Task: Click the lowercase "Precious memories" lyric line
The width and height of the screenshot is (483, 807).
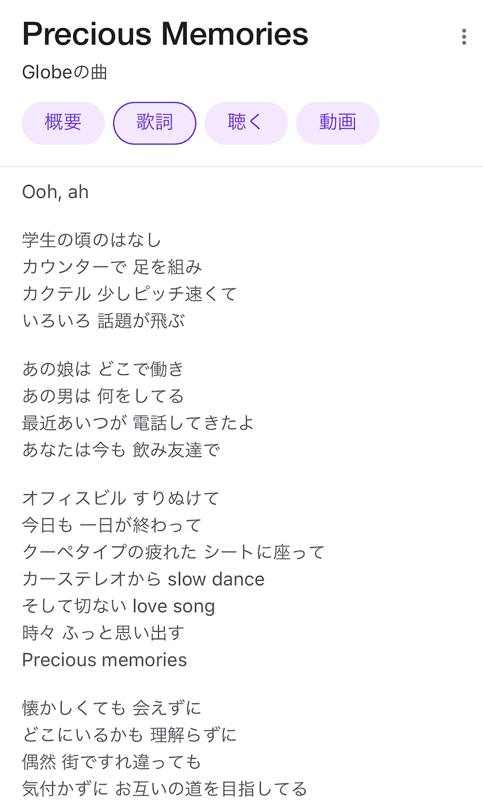Action: pyautogui.click(x=104, y=660)
